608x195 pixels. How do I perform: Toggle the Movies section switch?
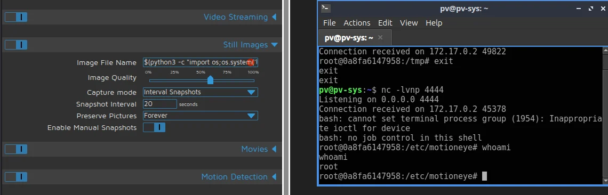(x=16, y=149)
